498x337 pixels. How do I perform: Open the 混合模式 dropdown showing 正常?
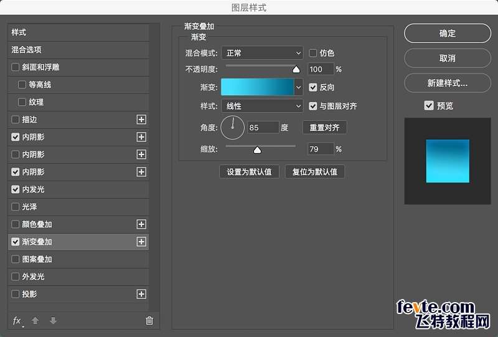(262, 53)
